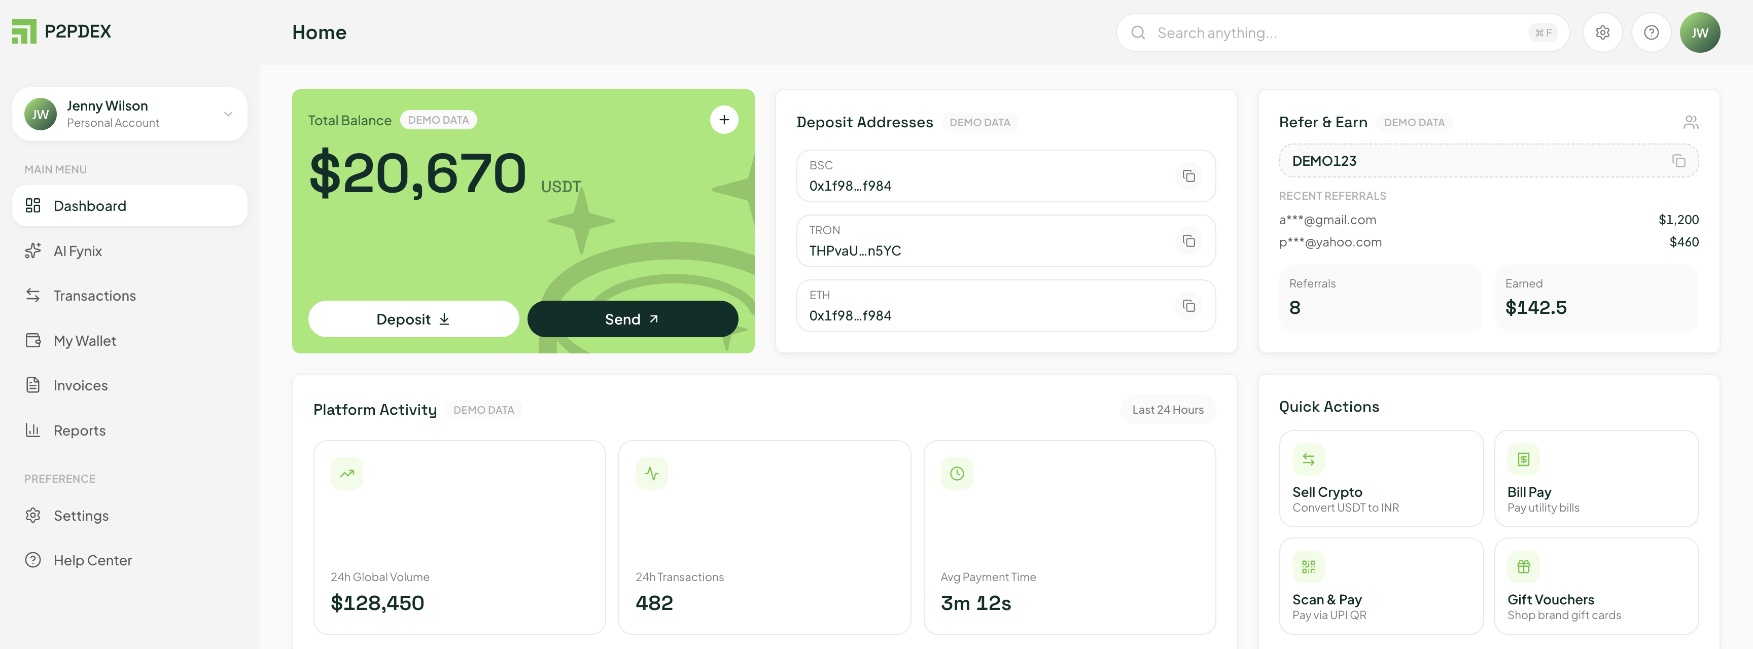Open the Scan & Pay quick action card

[x=1381, y=586]
